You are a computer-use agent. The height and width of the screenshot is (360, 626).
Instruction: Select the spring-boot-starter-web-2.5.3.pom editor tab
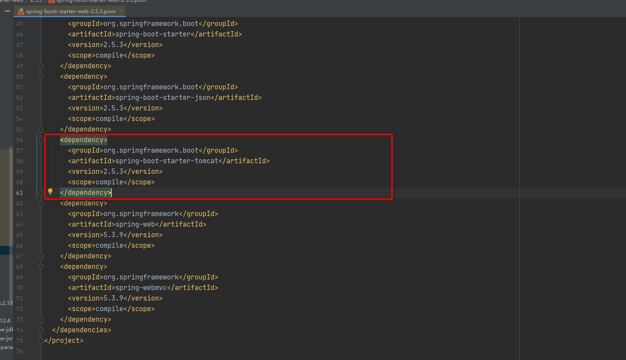[x=70, y=11]
